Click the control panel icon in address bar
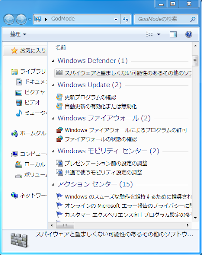The image size is (202, 255). (x=38, y=19)
